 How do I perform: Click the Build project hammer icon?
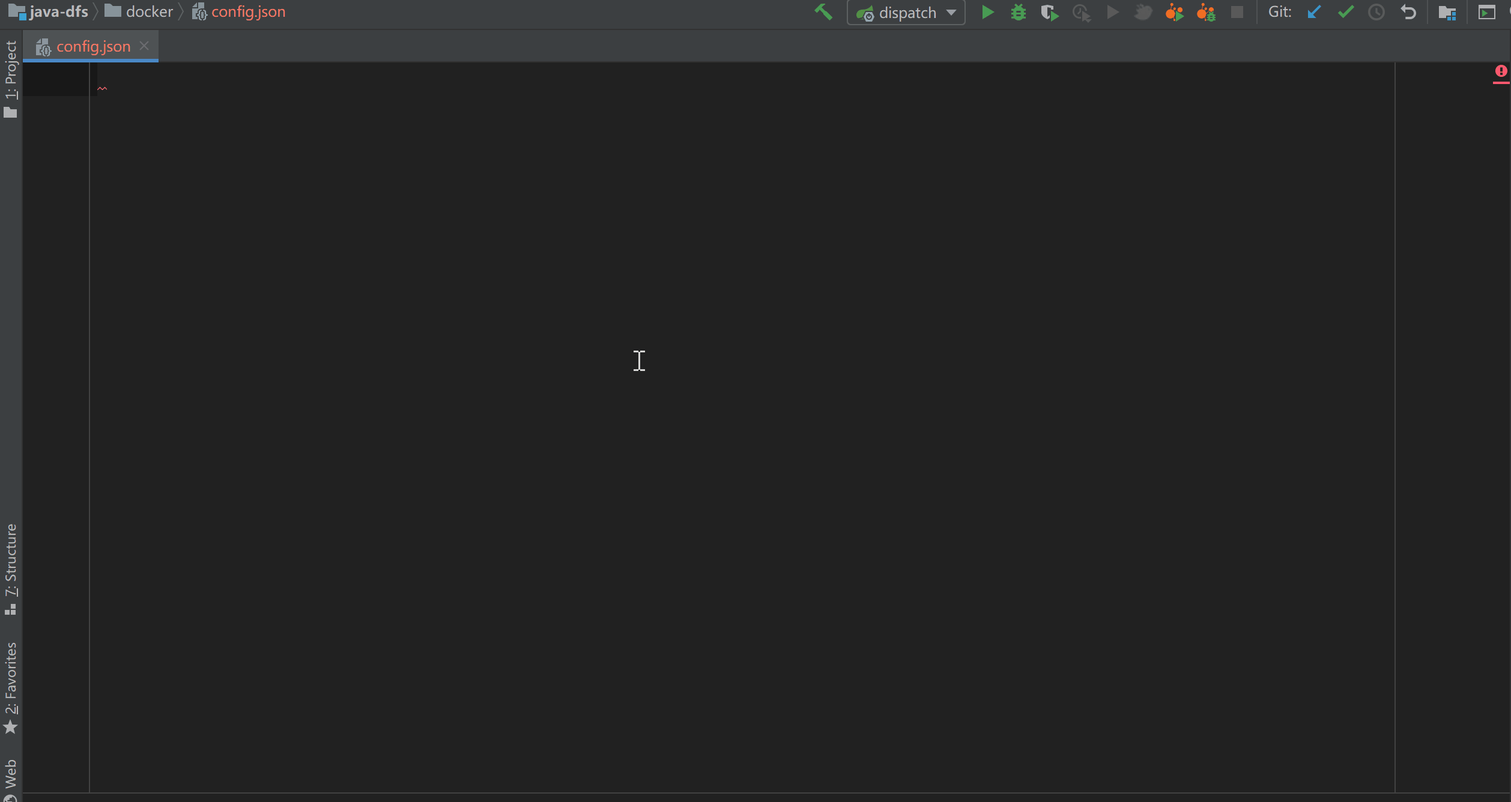point(823,12)
